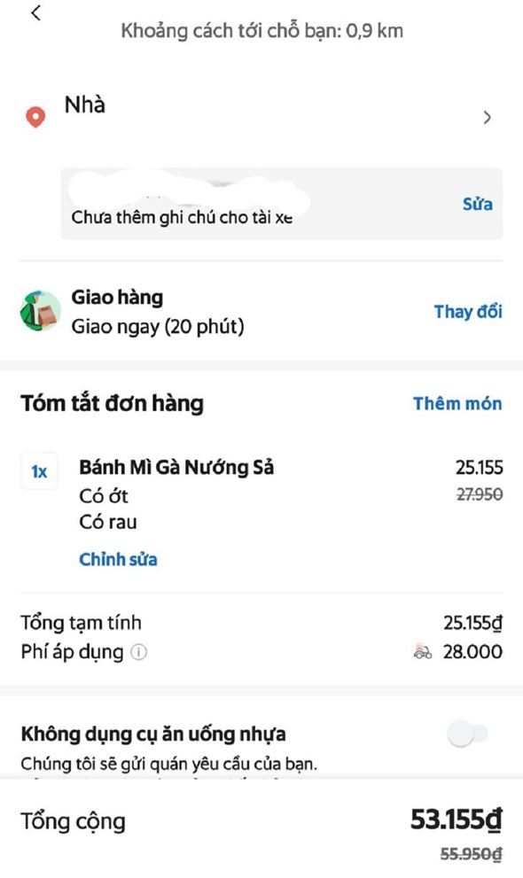Toggle the no plastic cutlery switch
Screen dimensions: 523x878
coord(468,734)
